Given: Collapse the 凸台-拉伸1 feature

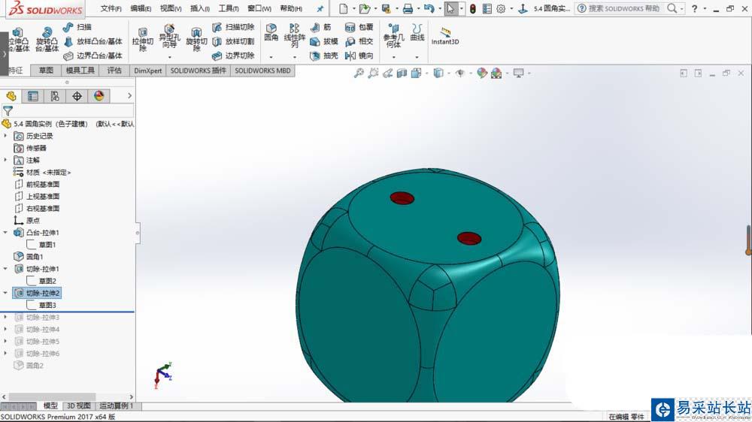Looking at the screenshot, I should [x=5, y=232].
